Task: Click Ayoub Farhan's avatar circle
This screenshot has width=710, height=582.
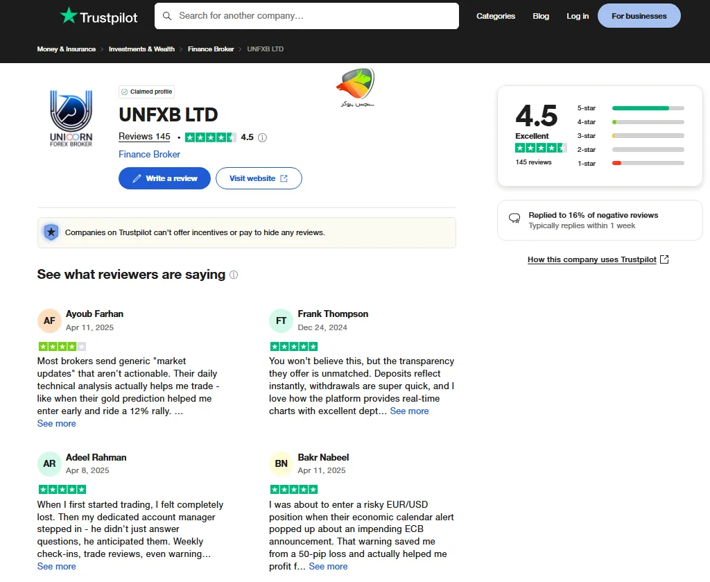Action: point(49,320)
